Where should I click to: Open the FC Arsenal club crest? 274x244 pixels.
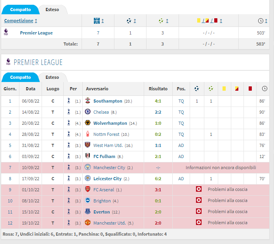tap(88, 189)
